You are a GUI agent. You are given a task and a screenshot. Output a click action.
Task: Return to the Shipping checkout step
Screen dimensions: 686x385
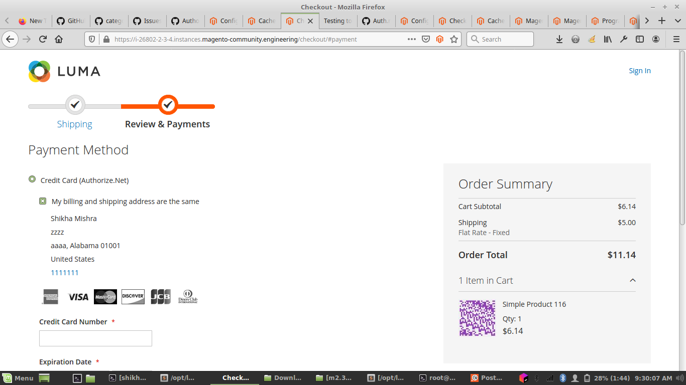coord(74,124)
